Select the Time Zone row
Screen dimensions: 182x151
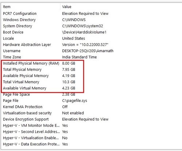tap(91, 57)
